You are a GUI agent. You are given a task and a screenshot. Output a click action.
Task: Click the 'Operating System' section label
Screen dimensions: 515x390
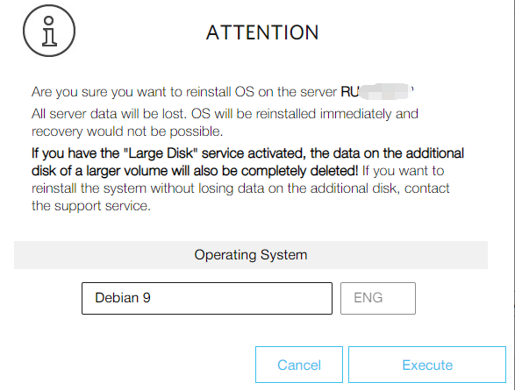[251, 255]
